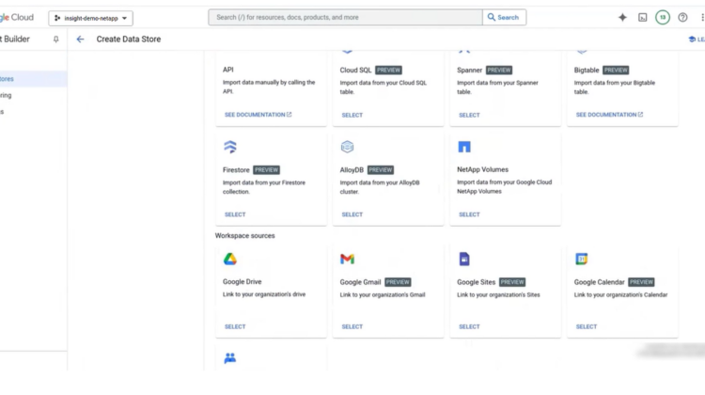Open Cloud Shell terminal icon
Screen dimensions: 705x395
[x=643, y=17]
